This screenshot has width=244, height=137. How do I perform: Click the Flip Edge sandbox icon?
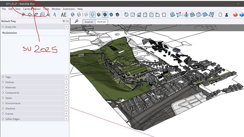click(x=211, y=15)
